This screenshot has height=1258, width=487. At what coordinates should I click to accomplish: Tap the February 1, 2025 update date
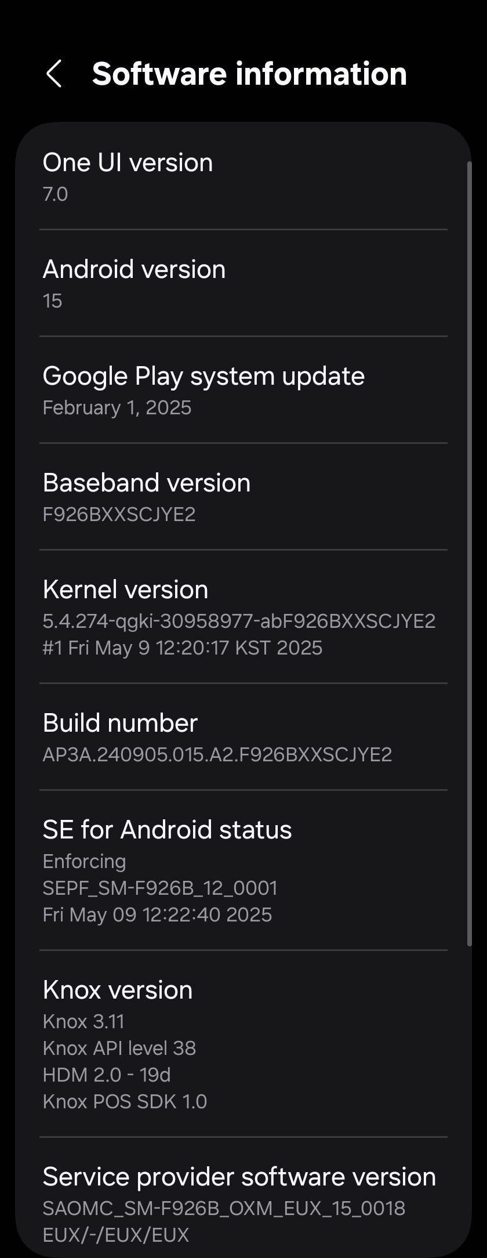click(117, 408)
